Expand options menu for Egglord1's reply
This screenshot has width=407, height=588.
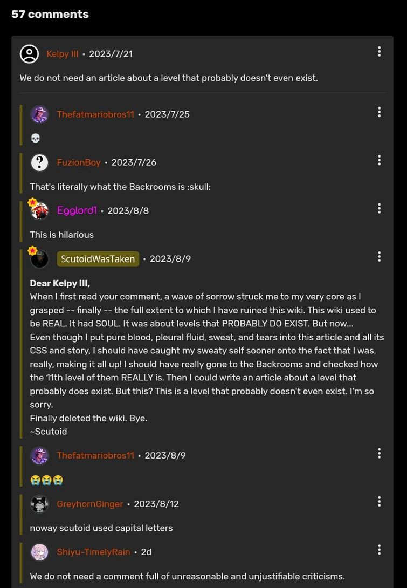379,209
